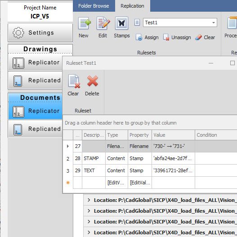Click the red Delete X icon
The image size is (237, 237).
(93, 81)
